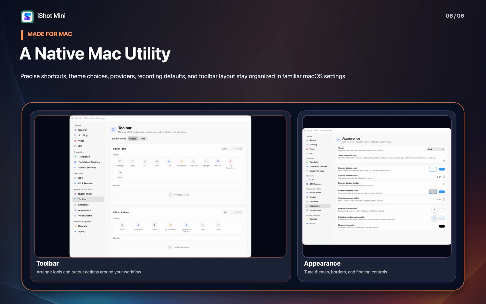Open Button Styles in Toolbar window sidebar
This screenshot has height=304, width=486.
click(x=88, y=194)
